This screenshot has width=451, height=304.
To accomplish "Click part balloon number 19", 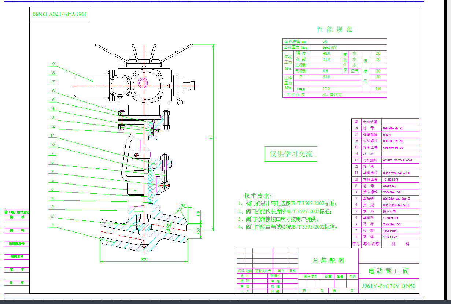I will click(x=52, y=63).
